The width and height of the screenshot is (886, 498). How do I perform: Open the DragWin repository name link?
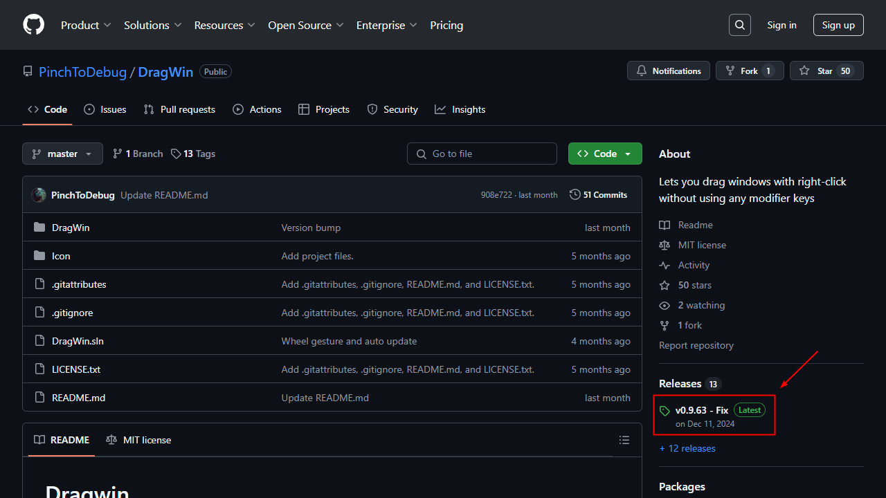[x=165, y=72]
